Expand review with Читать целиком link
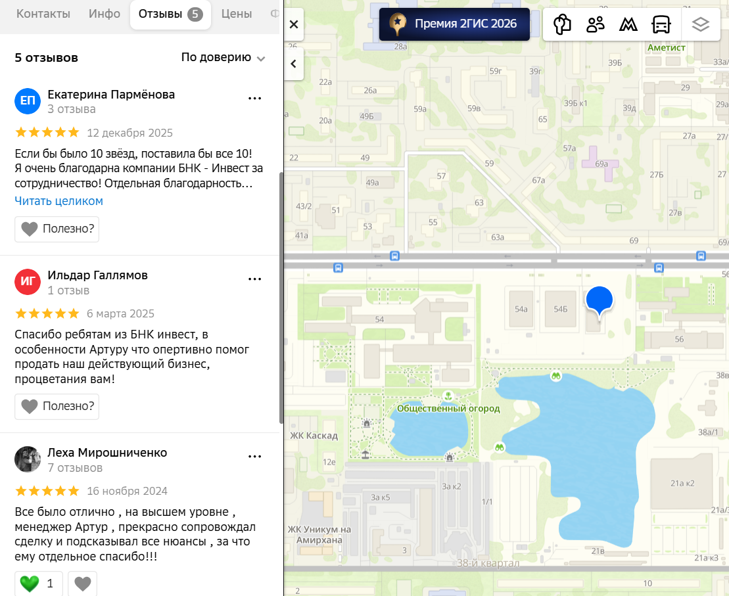The width and height of the screenshot is (729, 596). (x=59, y=201)
